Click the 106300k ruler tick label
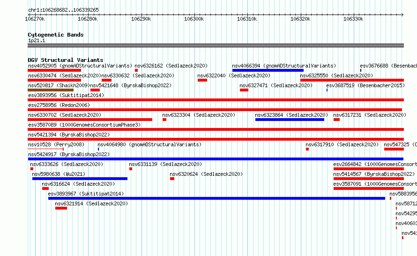Screen dimensions: 417x256 coord(194,19)
